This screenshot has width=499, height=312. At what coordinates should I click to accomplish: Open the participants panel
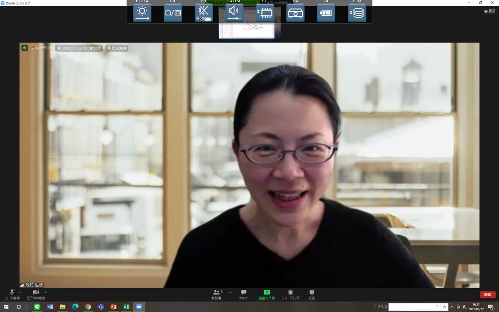217,294
